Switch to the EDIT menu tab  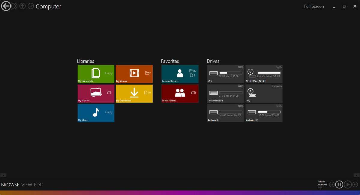coord(38,185)
